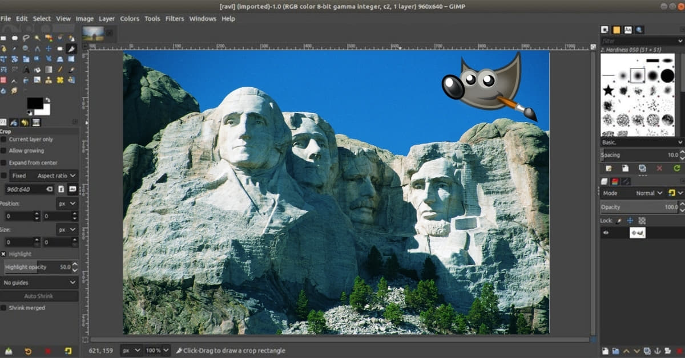This screenshot has height=358, width=685.
Task: Click the Auto Shrink button
Action: (39, 296)
